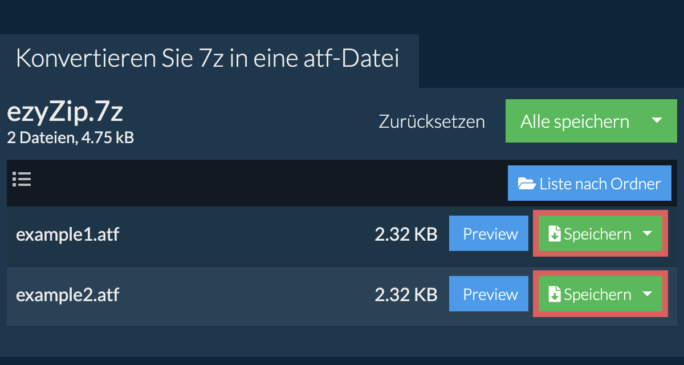Click the save file icon for example2.atf
The image size is (684, 365).
(x=555, y=295)
